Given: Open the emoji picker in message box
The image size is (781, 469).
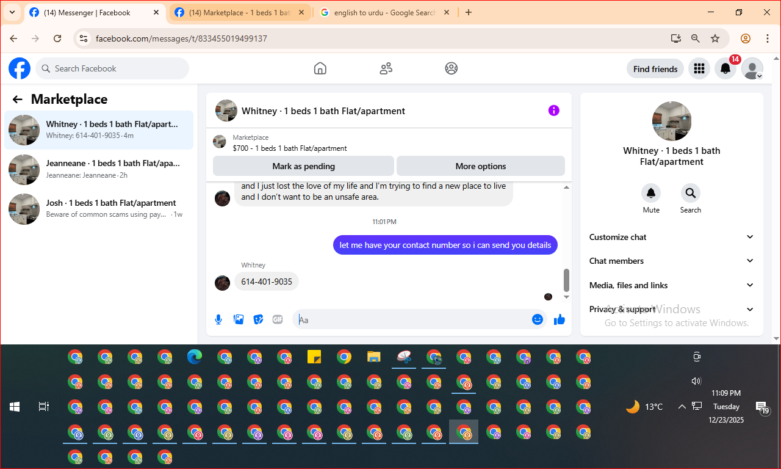Looking at the screenshot, I should point(538,319).
